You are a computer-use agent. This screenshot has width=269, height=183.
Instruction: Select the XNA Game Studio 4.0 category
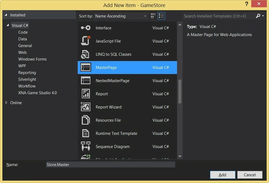click(37, 93)
